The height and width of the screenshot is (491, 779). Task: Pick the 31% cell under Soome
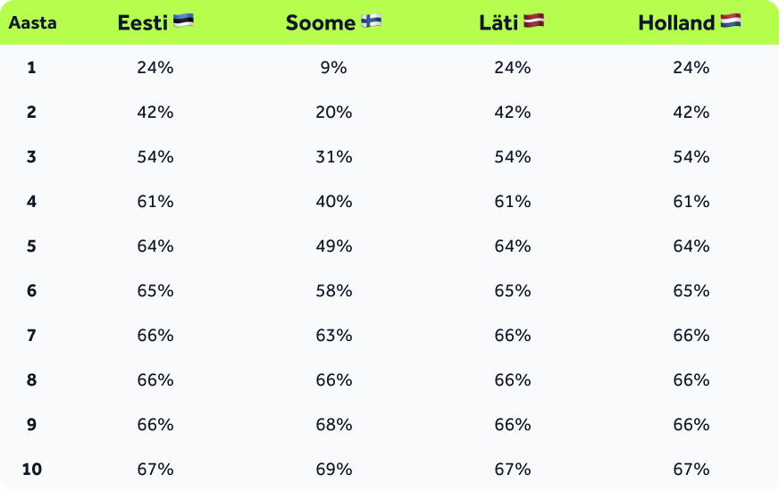coord(333,157)
